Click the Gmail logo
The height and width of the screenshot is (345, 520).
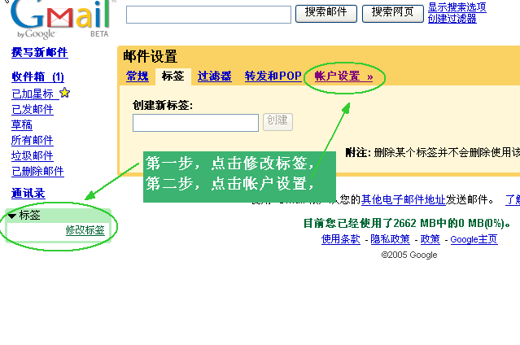[59, 19]
